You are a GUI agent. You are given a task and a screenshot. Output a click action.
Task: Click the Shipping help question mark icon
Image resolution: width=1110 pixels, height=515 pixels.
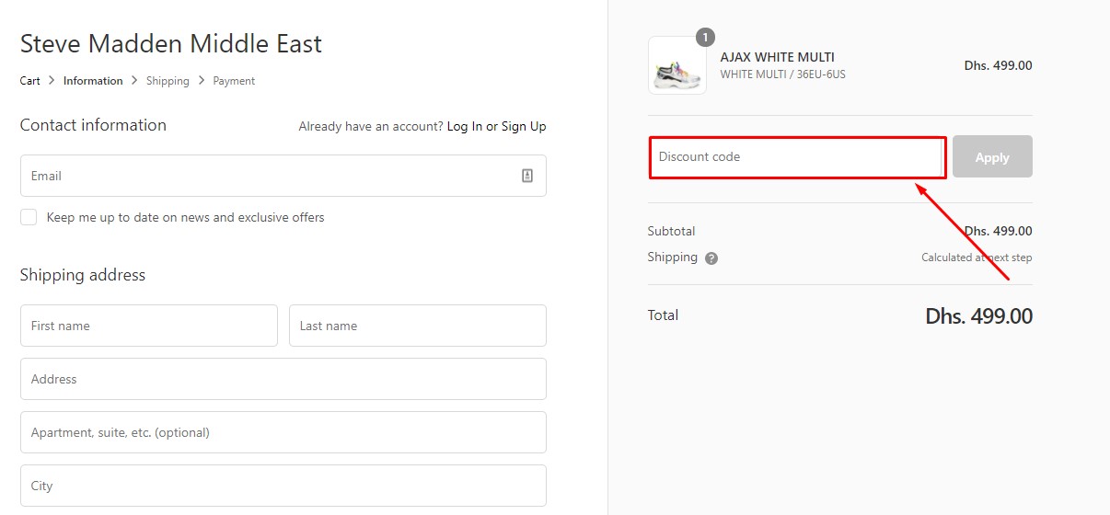click(x=711, y=258)
